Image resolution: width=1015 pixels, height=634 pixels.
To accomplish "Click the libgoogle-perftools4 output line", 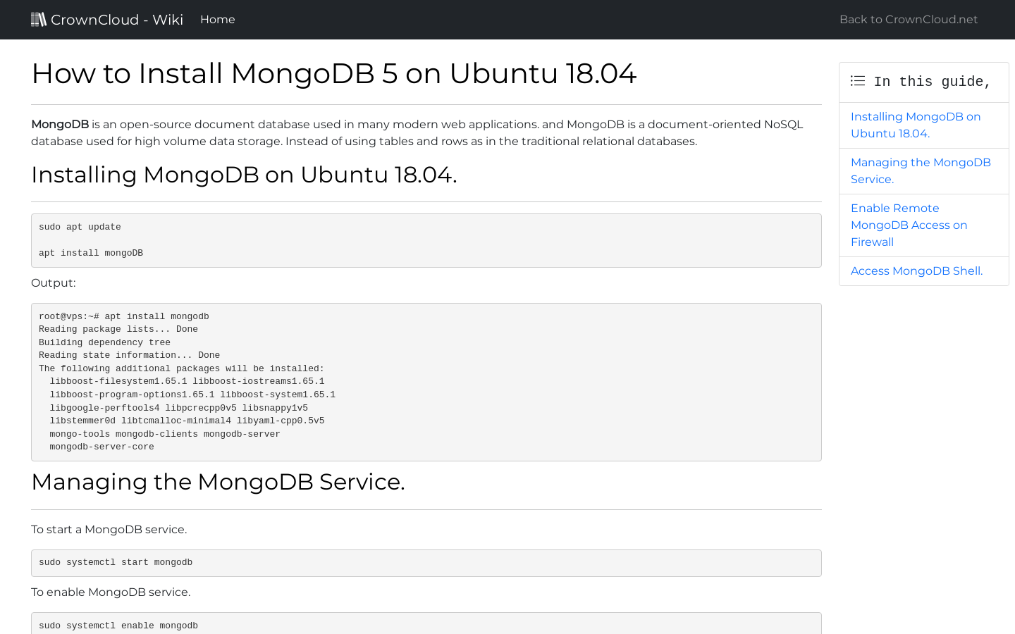I will click(x=178, y=408).
